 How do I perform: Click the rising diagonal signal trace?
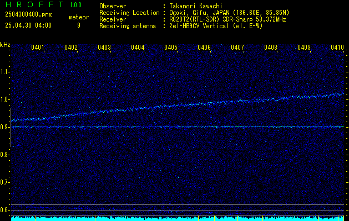(178, 106)
